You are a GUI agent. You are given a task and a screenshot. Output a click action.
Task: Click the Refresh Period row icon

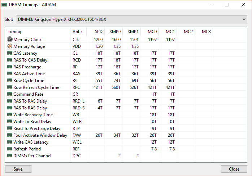[10, 149]
